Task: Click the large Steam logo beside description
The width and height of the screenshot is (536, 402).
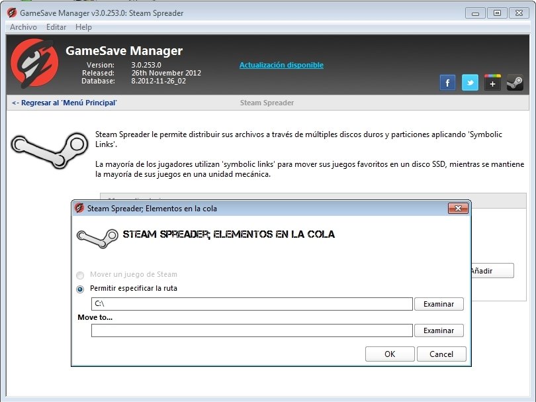Action: 50,150
